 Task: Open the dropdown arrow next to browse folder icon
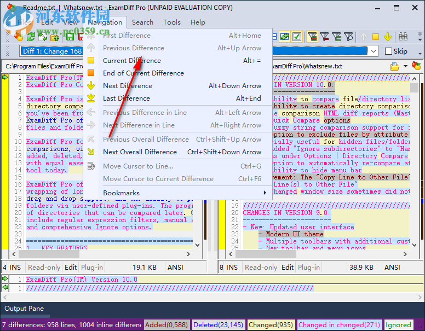coord(405,66)
